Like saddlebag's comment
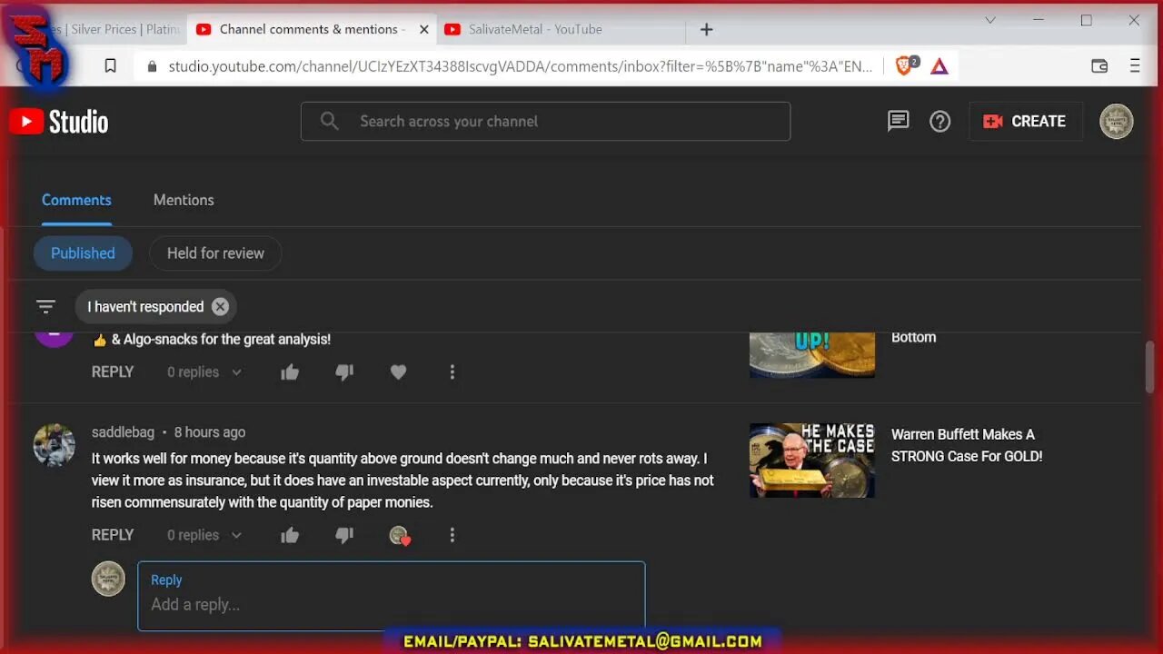 (x=290, y=535)
